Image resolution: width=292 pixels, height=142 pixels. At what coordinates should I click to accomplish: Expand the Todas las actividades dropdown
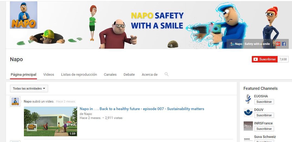click(x=29, y=88)
